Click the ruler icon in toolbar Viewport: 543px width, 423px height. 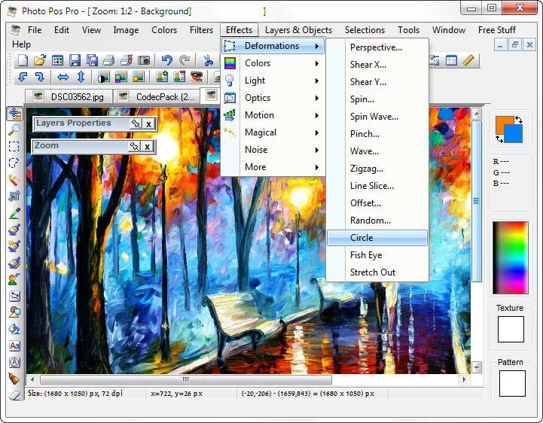(468, 60)
